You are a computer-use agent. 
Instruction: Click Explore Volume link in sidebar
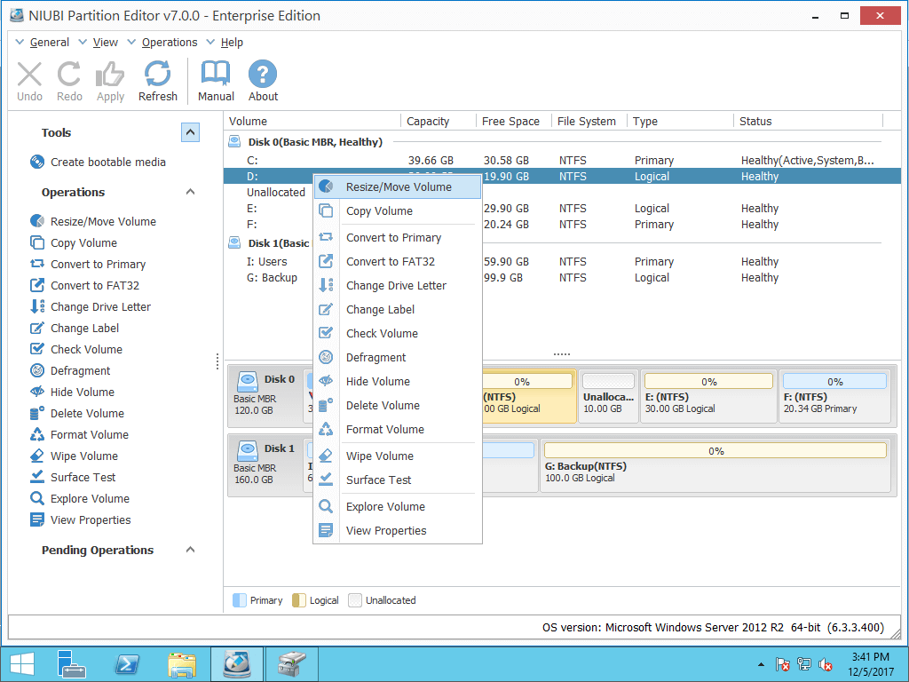click(90, 498)
